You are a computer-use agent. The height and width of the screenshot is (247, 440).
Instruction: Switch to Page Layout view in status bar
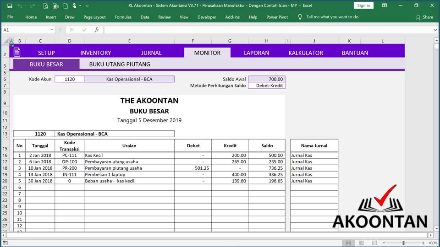362,243
